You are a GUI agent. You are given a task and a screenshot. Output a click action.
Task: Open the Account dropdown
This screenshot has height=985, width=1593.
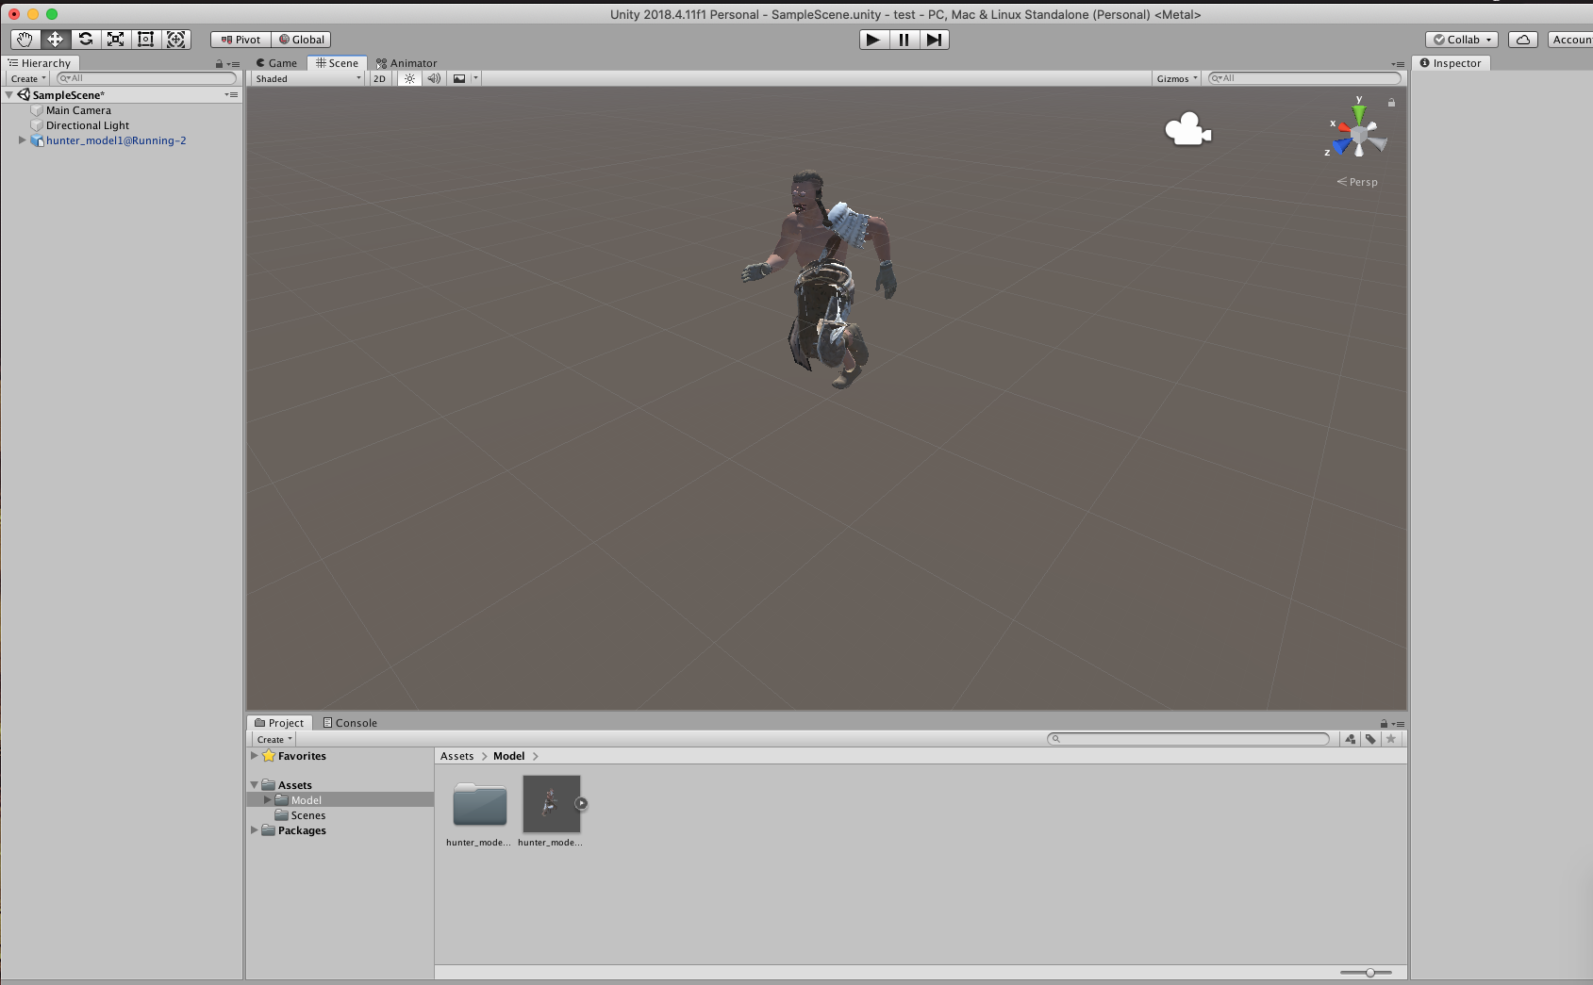(x=1570, y=40)
